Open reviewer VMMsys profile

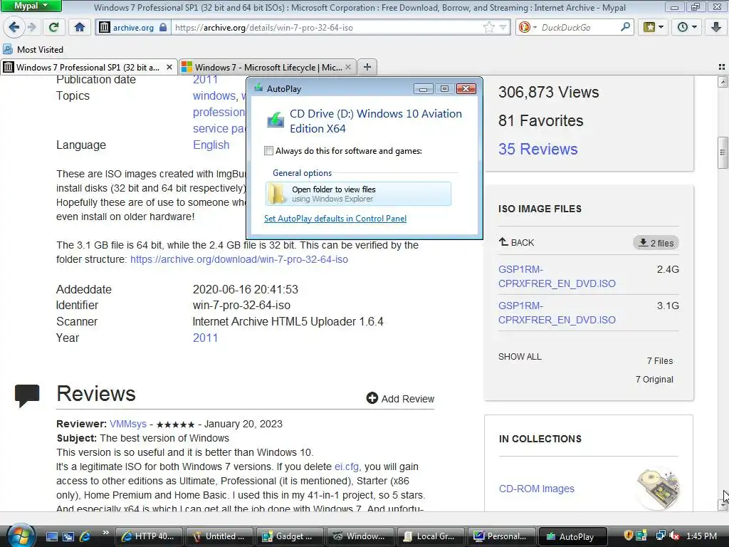click(128, 424)
